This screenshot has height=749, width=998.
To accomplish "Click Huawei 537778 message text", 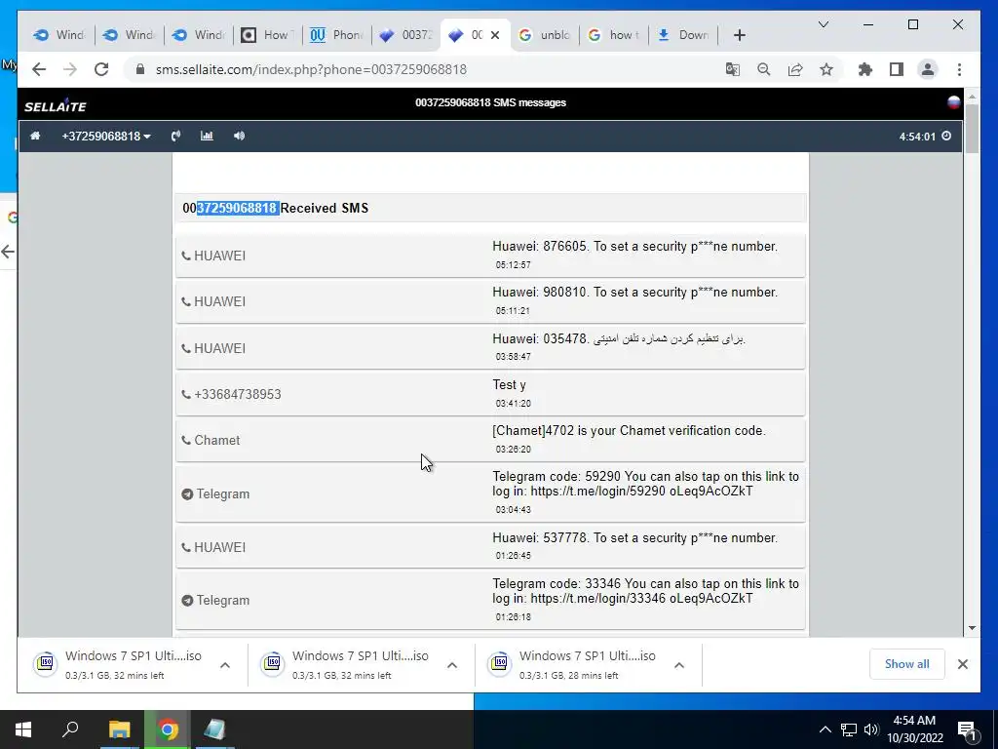I will [x=634, y=538].
